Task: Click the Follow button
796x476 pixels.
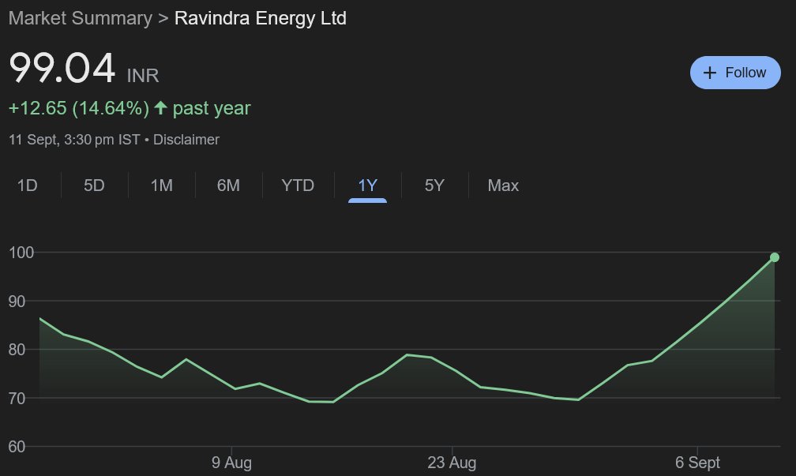Action: (735, 73)
